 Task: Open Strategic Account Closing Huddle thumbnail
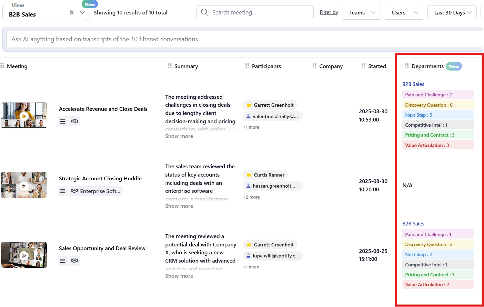coord(24,185)
